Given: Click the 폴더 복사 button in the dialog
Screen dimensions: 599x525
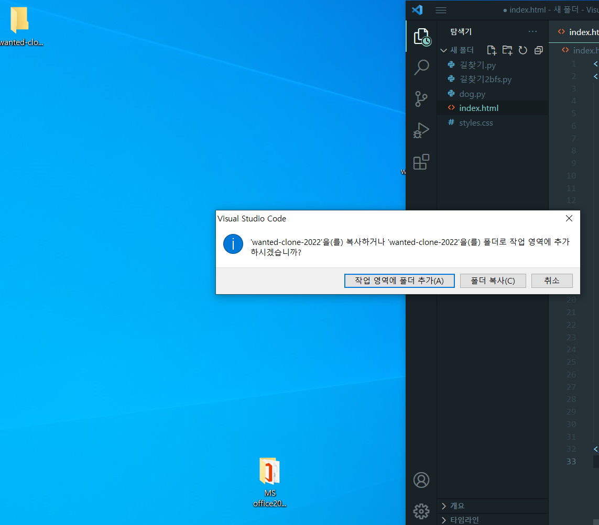Looking at the screenshot, I should pos(493,281).
